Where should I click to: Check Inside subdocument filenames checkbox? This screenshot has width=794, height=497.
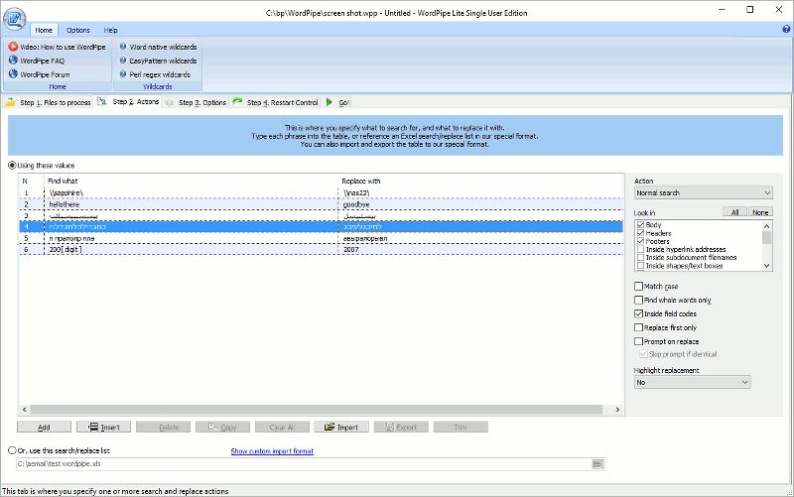(x=640, y=257)
